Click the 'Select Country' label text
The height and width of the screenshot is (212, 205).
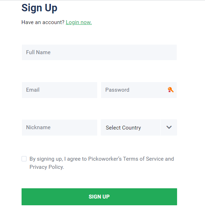[x=123, y=128]
